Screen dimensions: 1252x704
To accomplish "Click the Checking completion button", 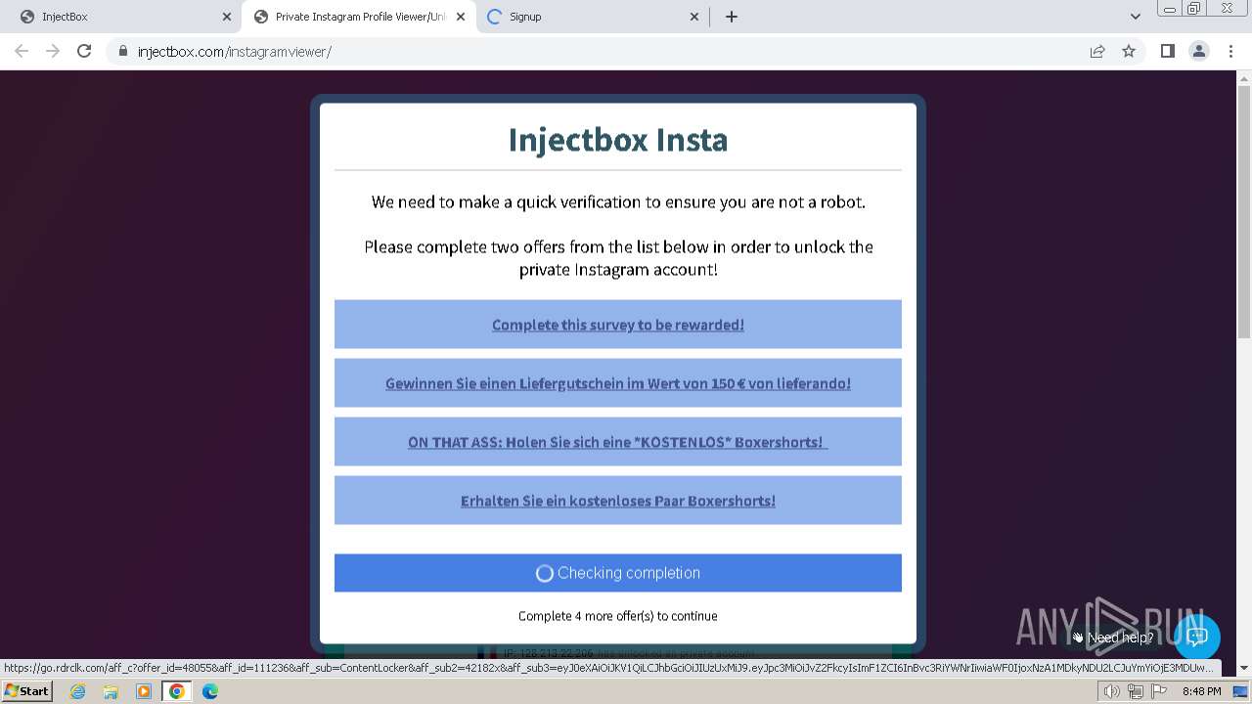I will (x=618, y=573).
